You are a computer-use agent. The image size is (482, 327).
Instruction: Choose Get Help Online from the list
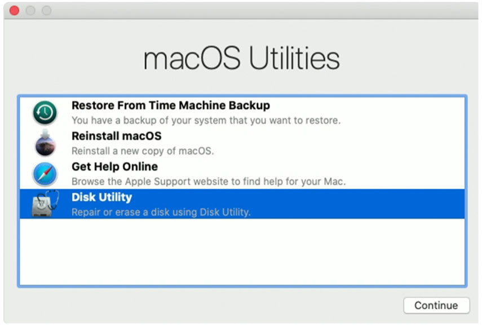114,167
